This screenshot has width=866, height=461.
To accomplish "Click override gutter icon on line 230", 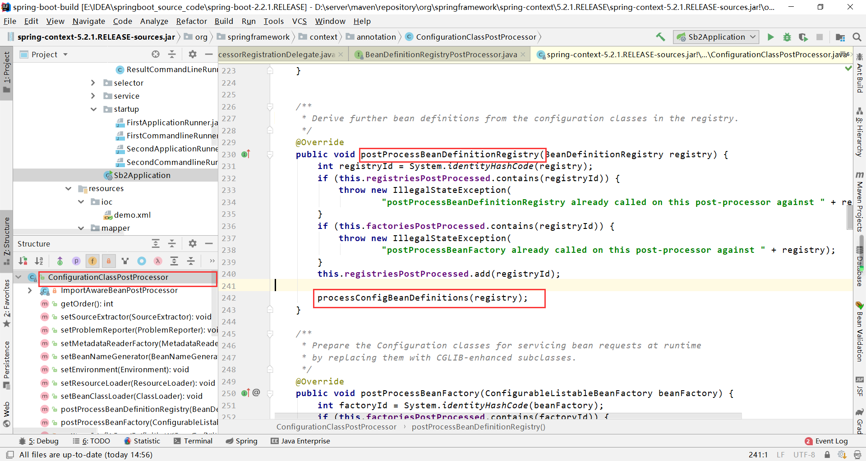I will (x=246, y=154).
